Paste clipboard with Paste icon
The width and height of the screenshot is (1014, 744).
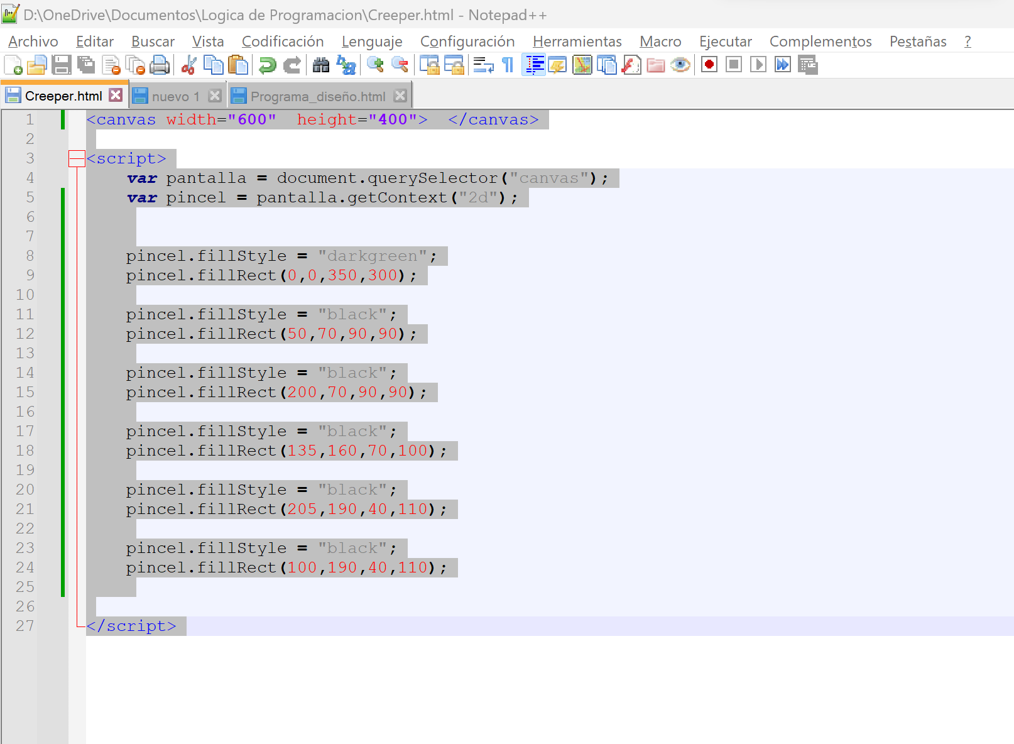(x=237, y=65)
